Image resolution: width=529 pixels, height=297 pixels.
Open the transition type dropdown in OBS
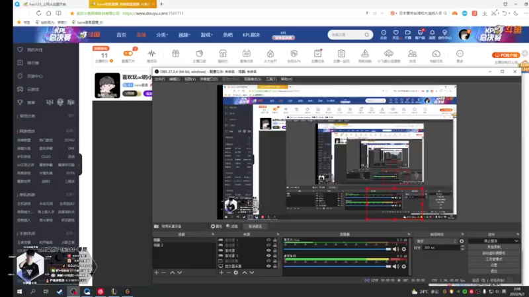(x=436, y=241)
